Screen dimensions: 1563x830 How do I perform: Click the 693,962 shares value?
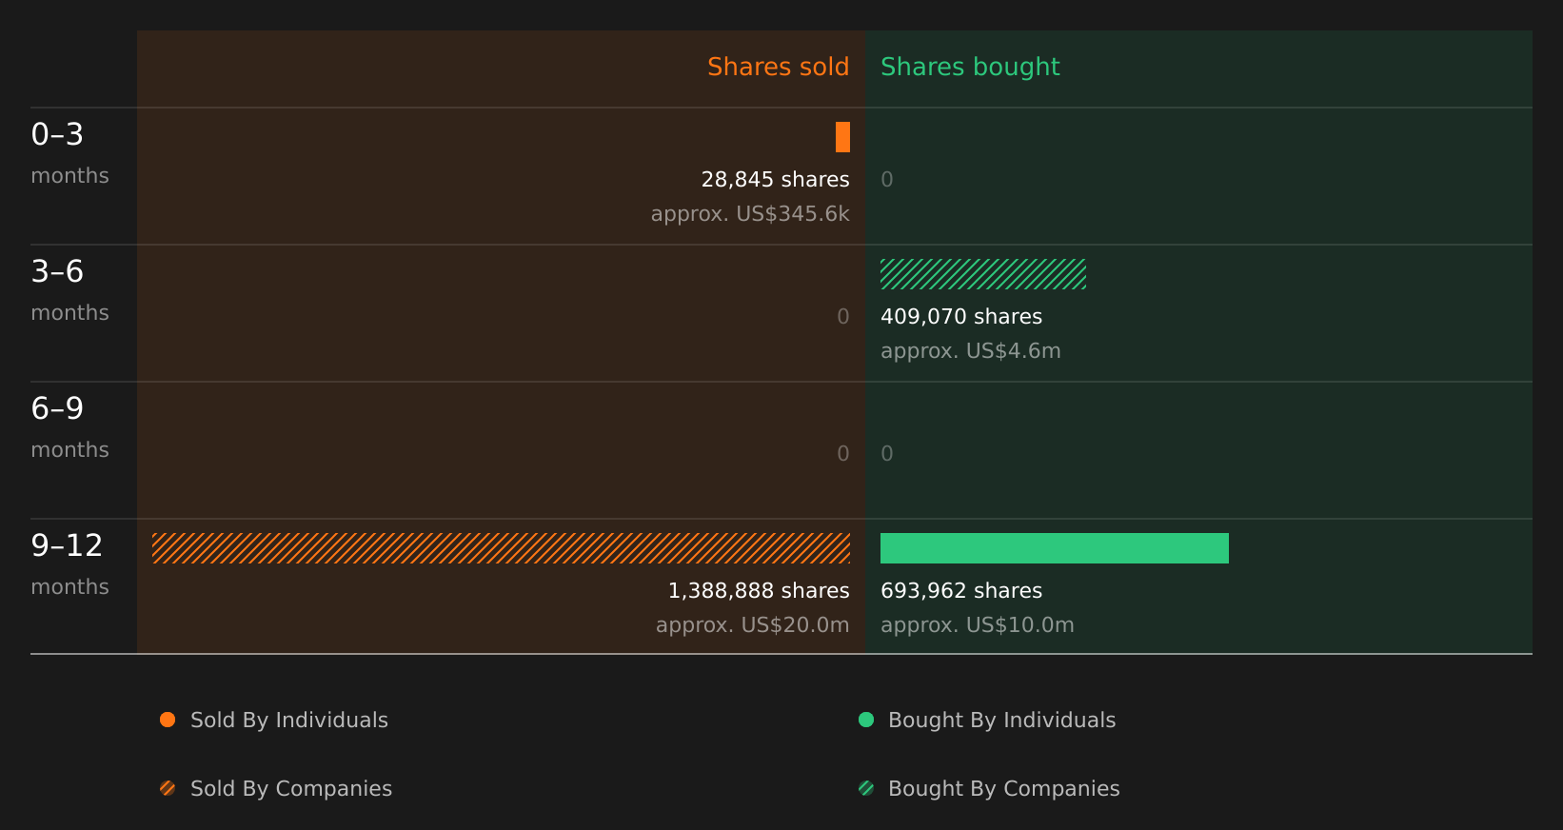coord(961,591)
